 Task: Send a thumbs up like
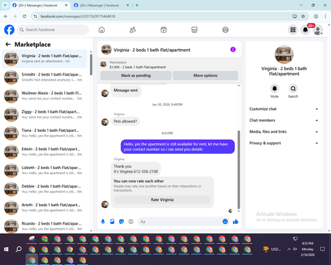click(236, 221)
